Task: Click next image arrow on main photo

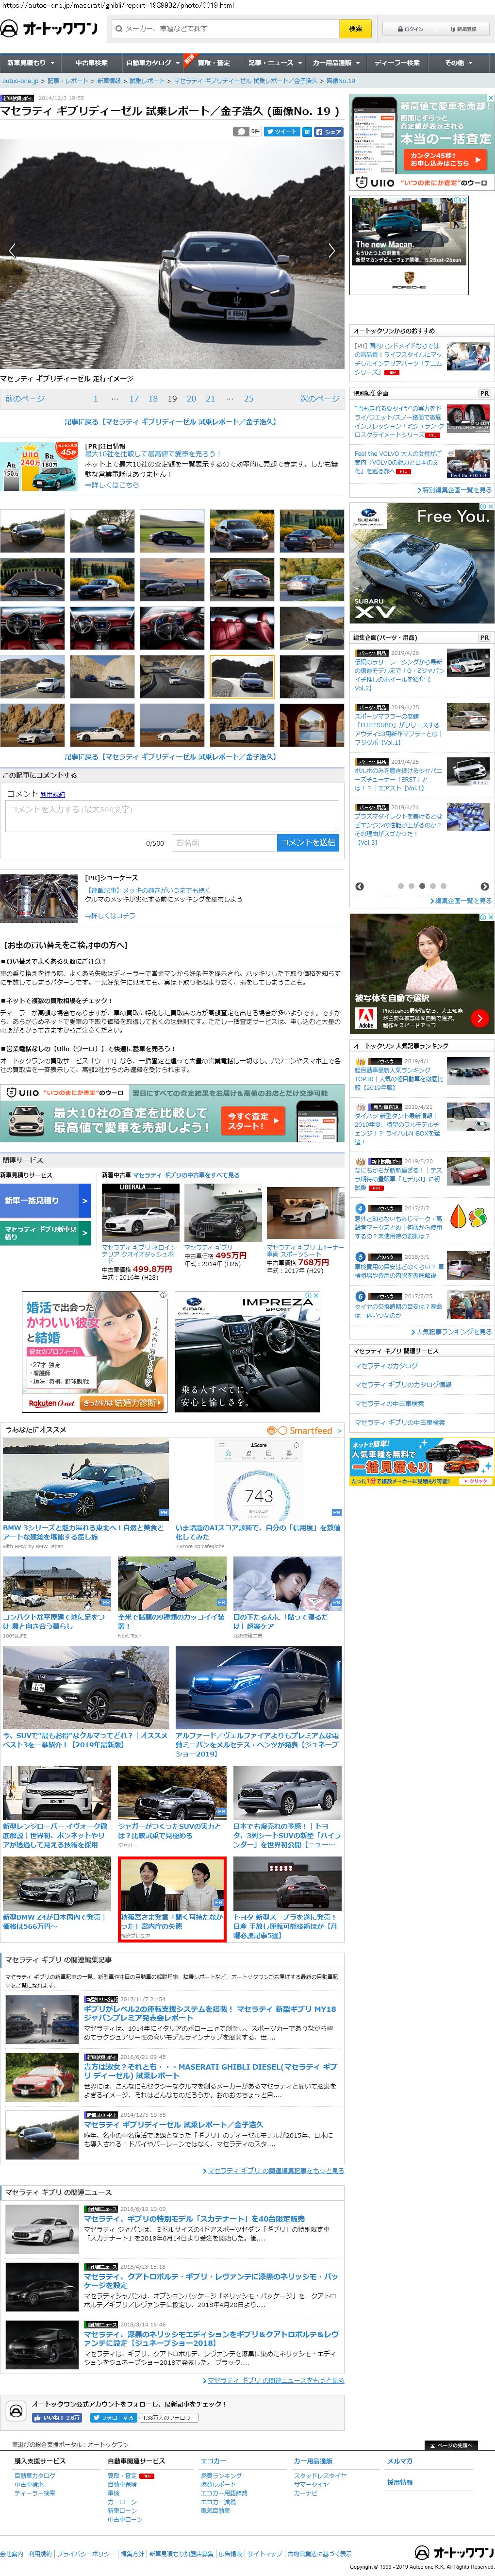Action: tap(332, 250)
